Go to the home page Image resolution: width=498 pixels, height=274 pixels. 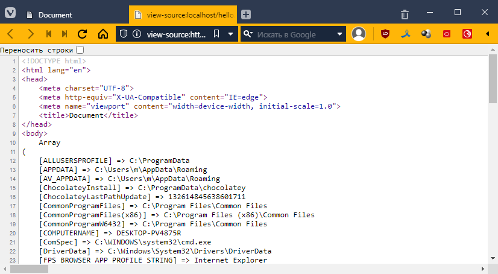point(102,34)
